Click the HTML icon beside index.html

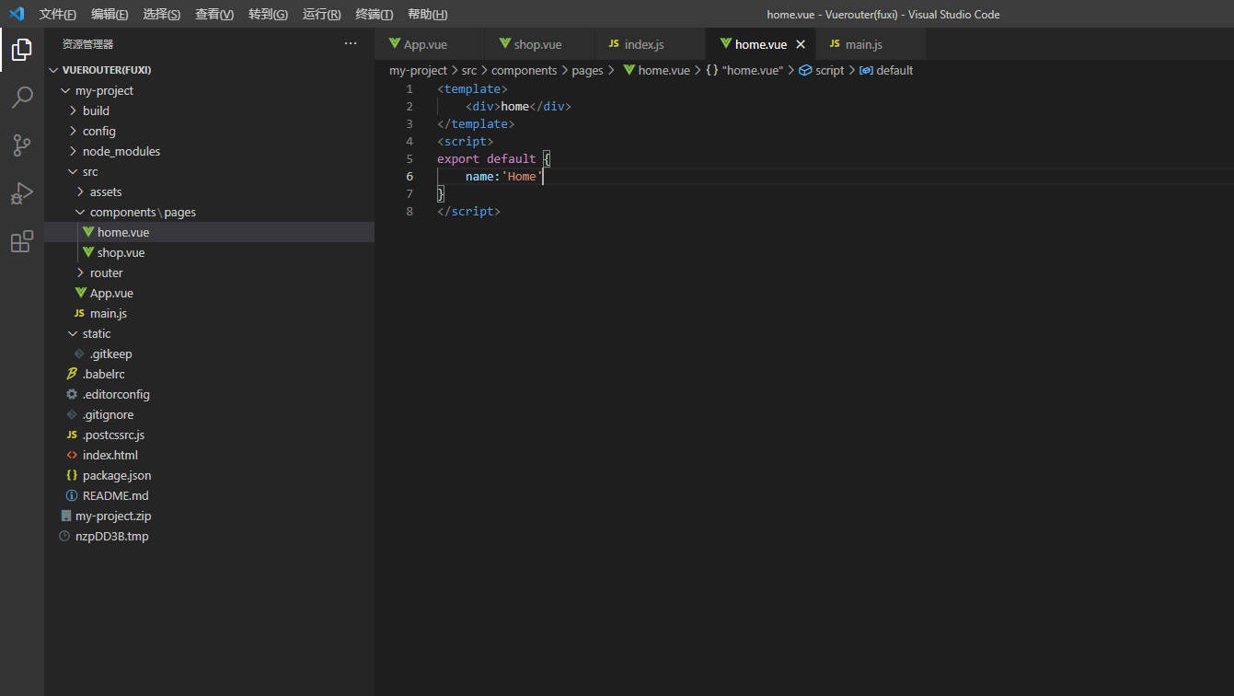click(72, 455)
